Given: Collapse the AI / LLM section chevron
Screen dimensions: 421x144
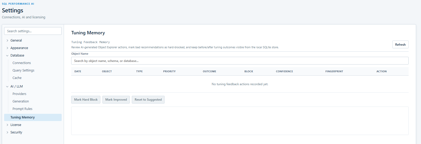Looking at the screenshot, I should (x=7, y=86).
